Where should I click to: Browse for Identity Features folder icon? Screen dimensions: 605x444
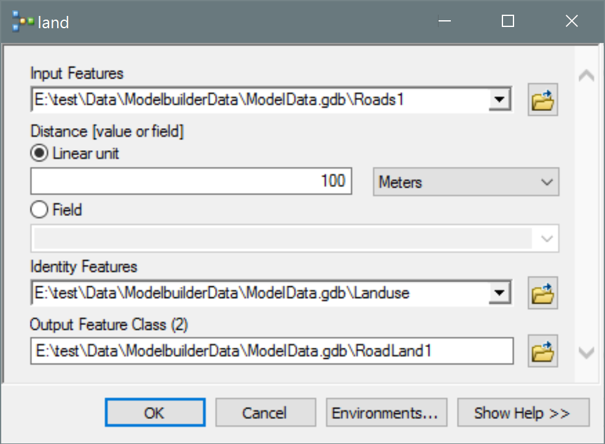[543, 294]
